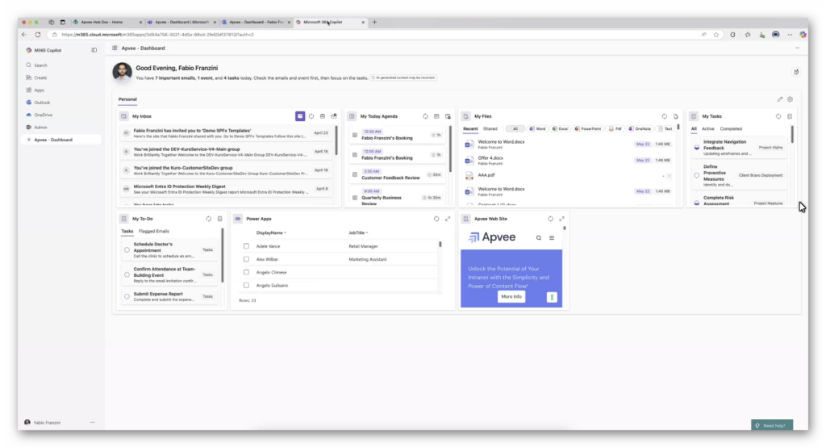Click the edit pencil icon on dashboard
The width and height of the screenshot is (826, 448).
(x=780, y=99)
